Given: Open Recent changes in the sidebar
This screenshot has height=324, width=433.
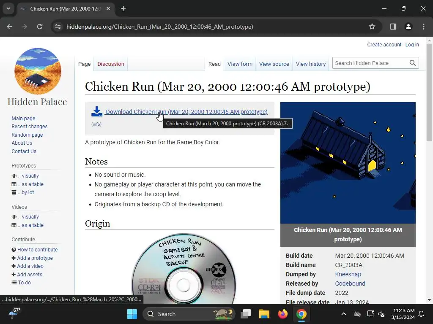Looking at the screenshot, I should pos(30,127).
